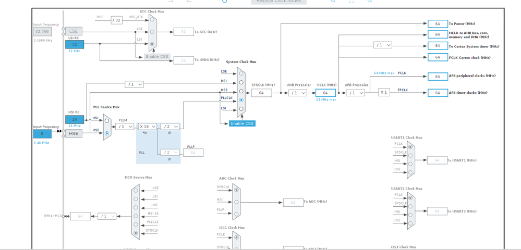Screen dimensions: 521x250
Task: Select LSE in MCO Source Mux
Action: 135,191
